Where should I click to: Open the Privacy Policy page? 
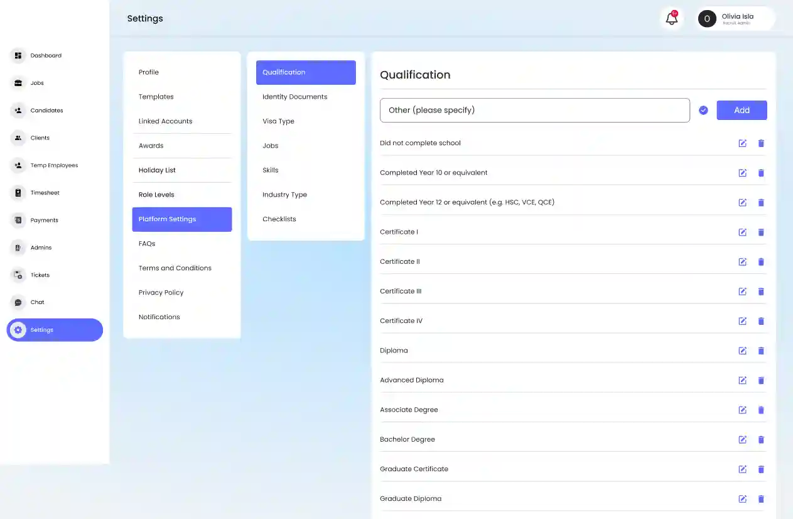tap(161, 293)
